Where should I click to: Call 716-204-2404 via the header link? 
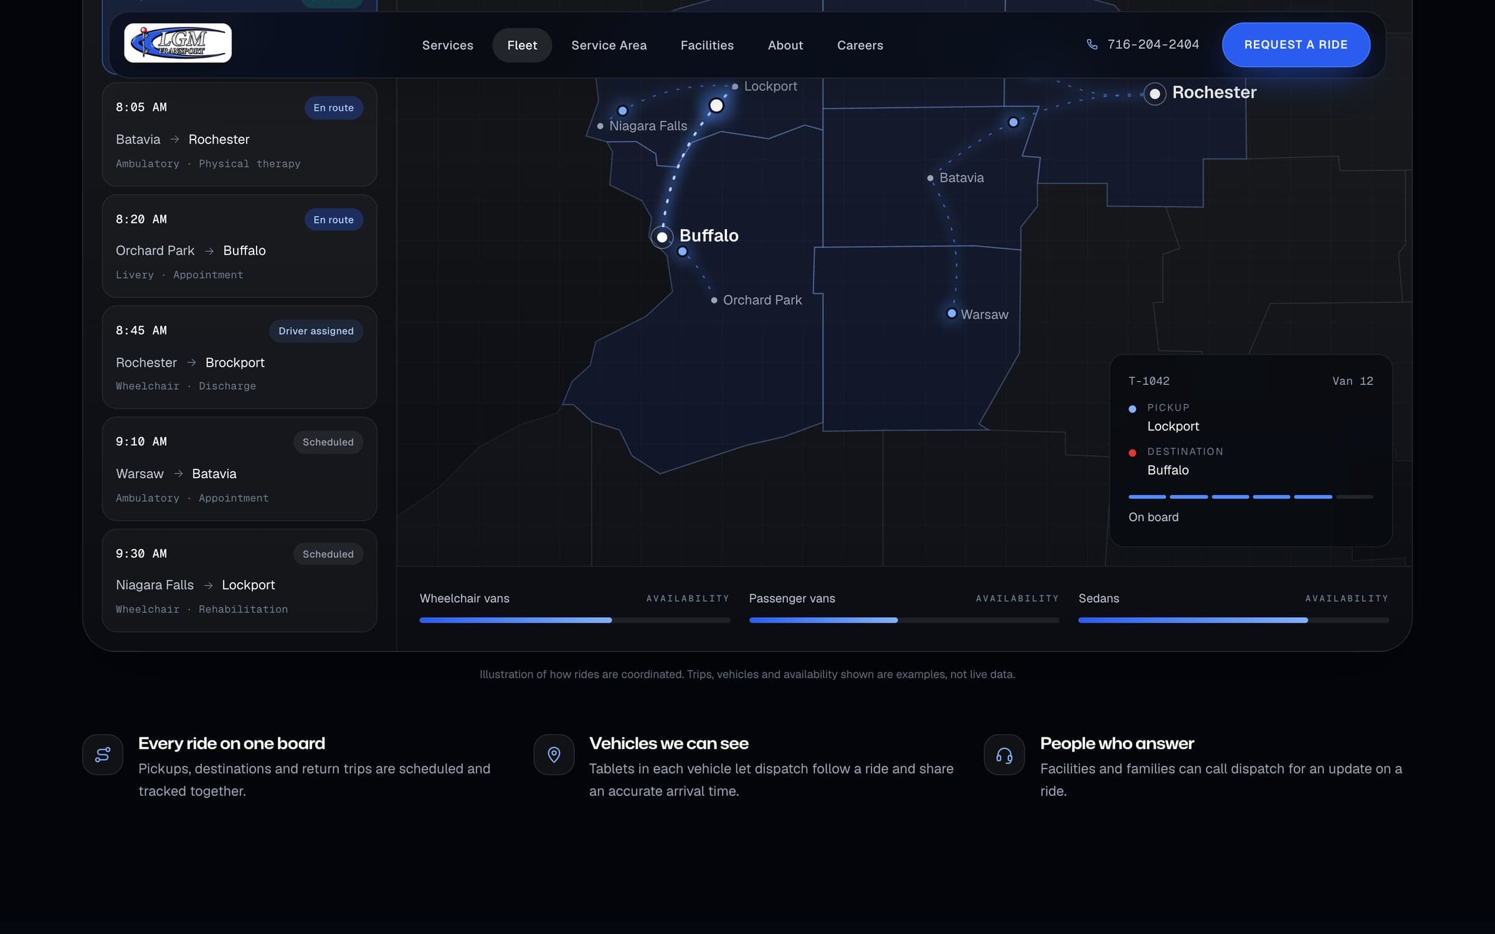tap(1142, 45)
